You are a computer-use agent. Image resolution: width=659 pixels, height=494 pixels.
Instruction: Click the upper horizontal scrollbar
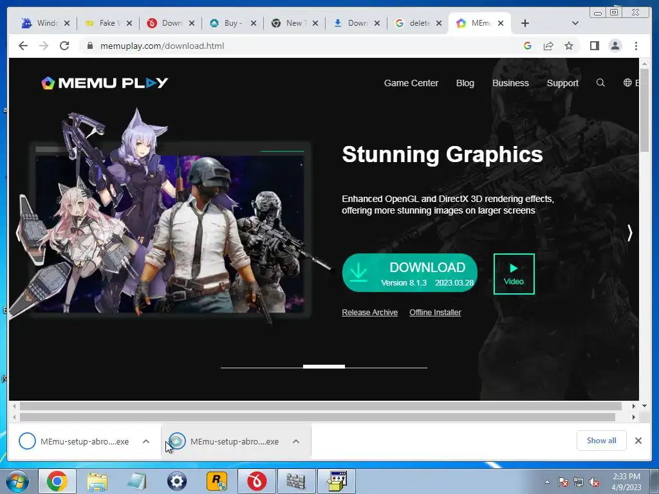pyautogui.click(x=320, y=407)
